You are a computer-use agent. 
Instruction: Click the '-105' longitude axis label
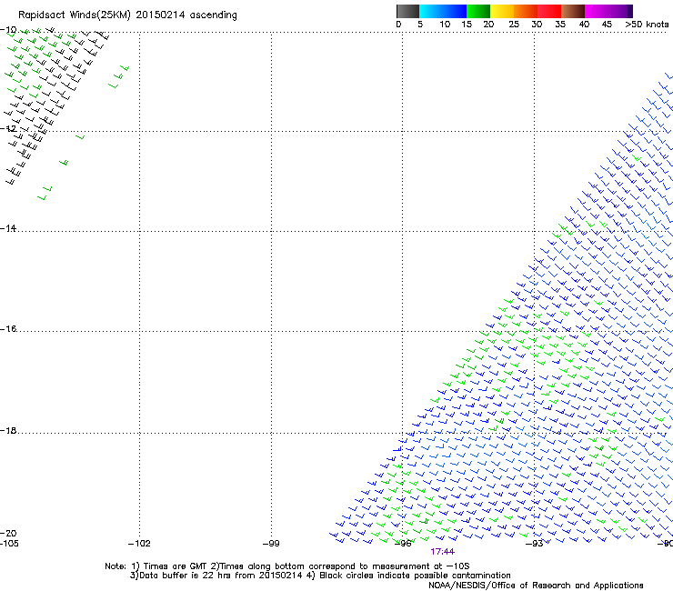click(x=9, y=544)
